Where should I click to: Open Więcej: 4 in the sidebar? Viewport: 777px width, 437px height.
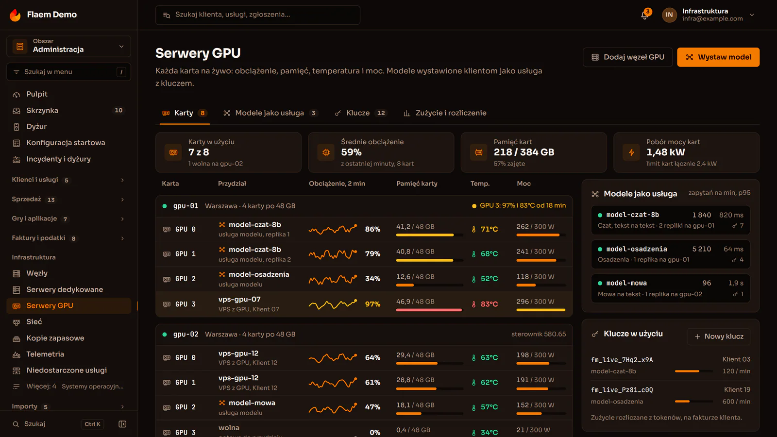pyautogui.click(x=68, y=387)
